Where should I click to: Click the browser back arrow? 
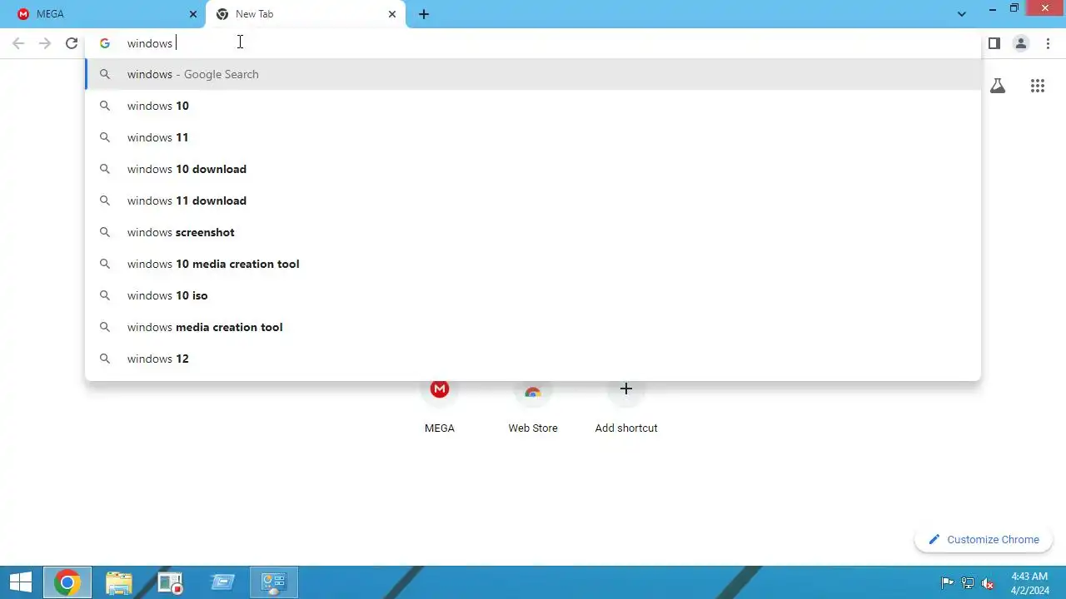click(18, 43)
